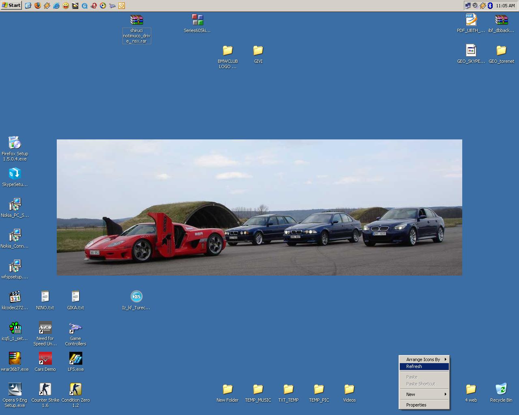
Task: Launch Yahoo Messenger smiley icon
Action: [66, 6]
